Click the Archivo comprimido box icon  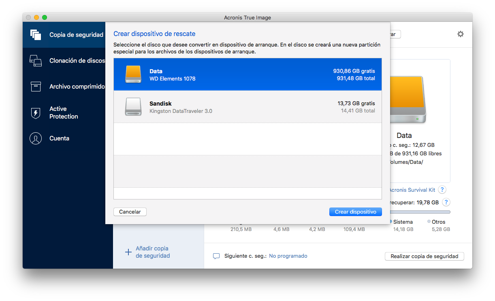click(36, 87)
